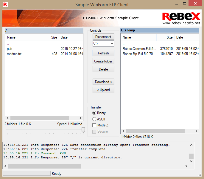Click the log line '125 Data connection already open'
This screenshot has height=179, width=204.
[x=87, y=145]
